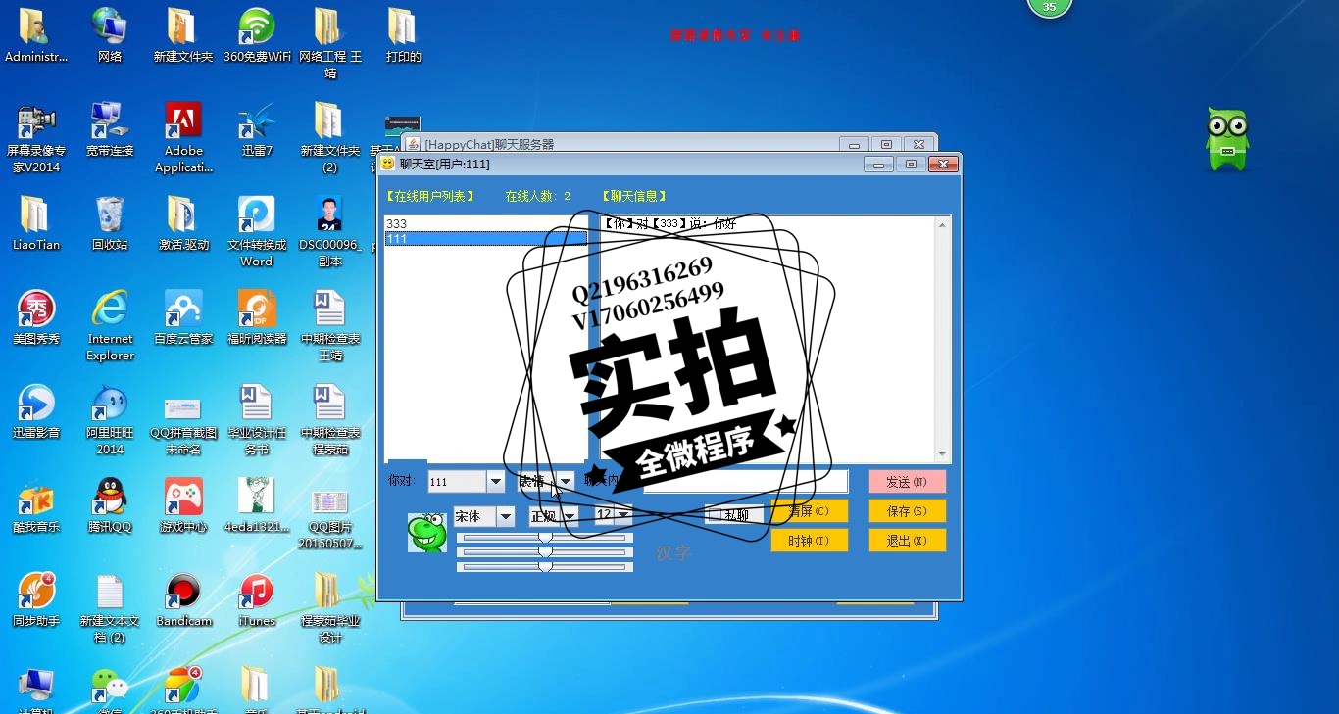
Task: Launch Internet Explorer from the desktop
Action: (x=110, y=326)
